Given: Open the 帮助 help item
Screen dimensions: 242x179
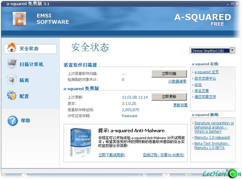Looking at the screenshot, I should 25,120.
